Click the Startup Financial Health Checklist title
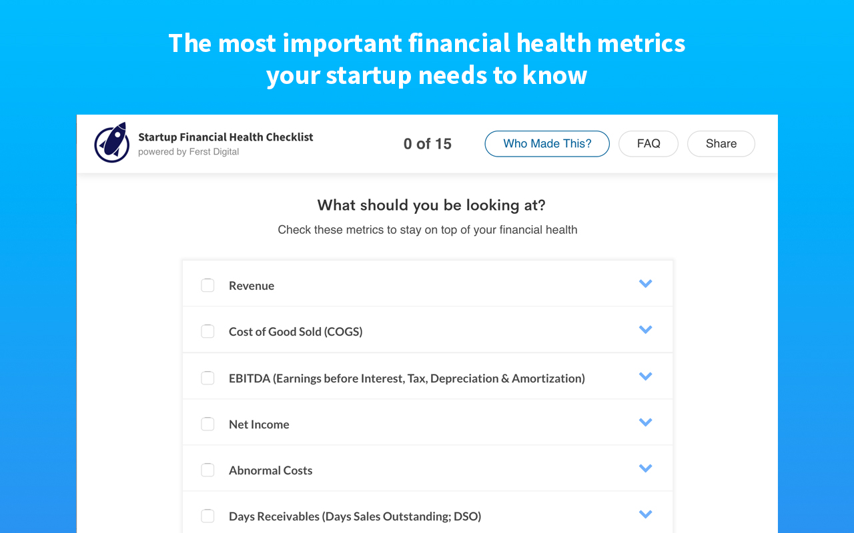 point(226,137)
